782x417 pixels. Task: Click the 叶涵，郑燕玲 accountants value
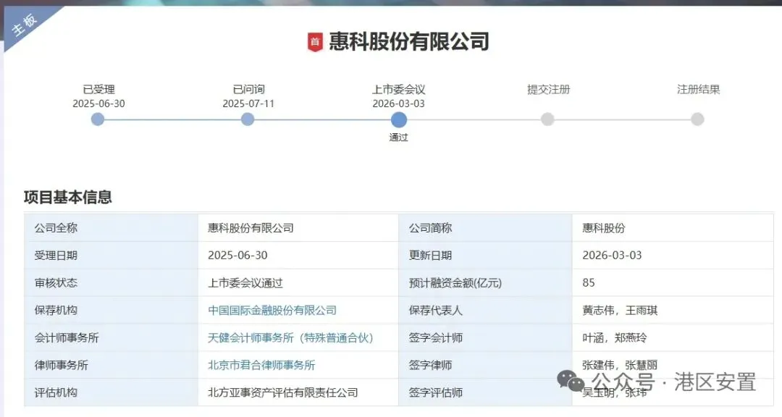click(615, 337)
